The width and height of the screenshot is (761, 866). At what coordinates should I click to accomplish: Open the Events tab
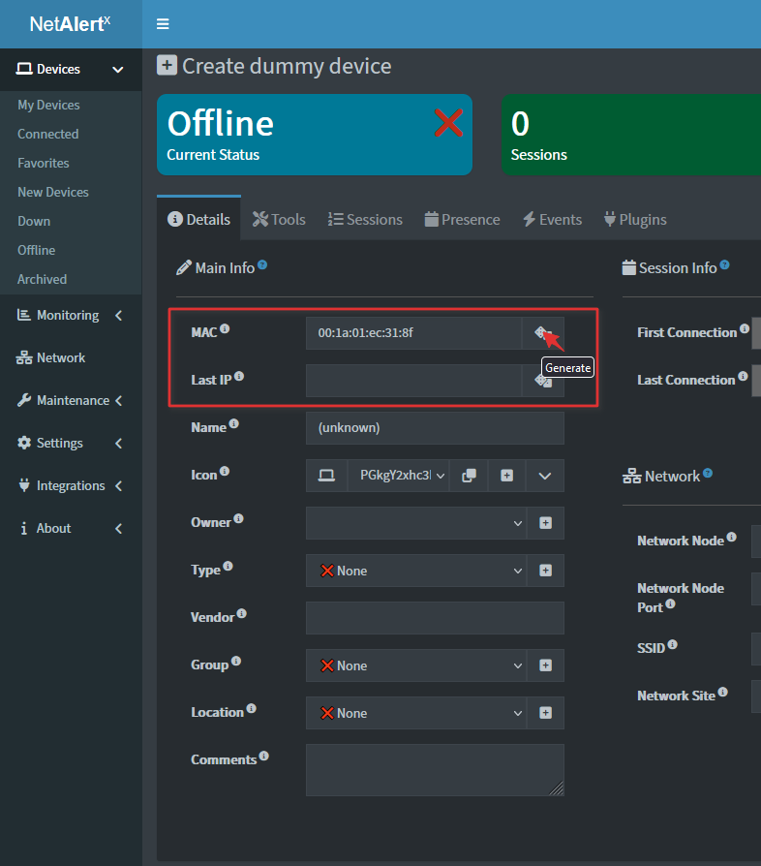tap(552, 219)
